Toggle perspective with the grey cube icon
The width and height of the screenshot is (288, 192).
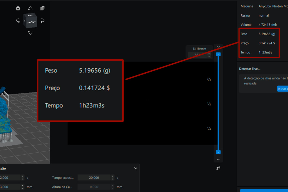[42, 8]
